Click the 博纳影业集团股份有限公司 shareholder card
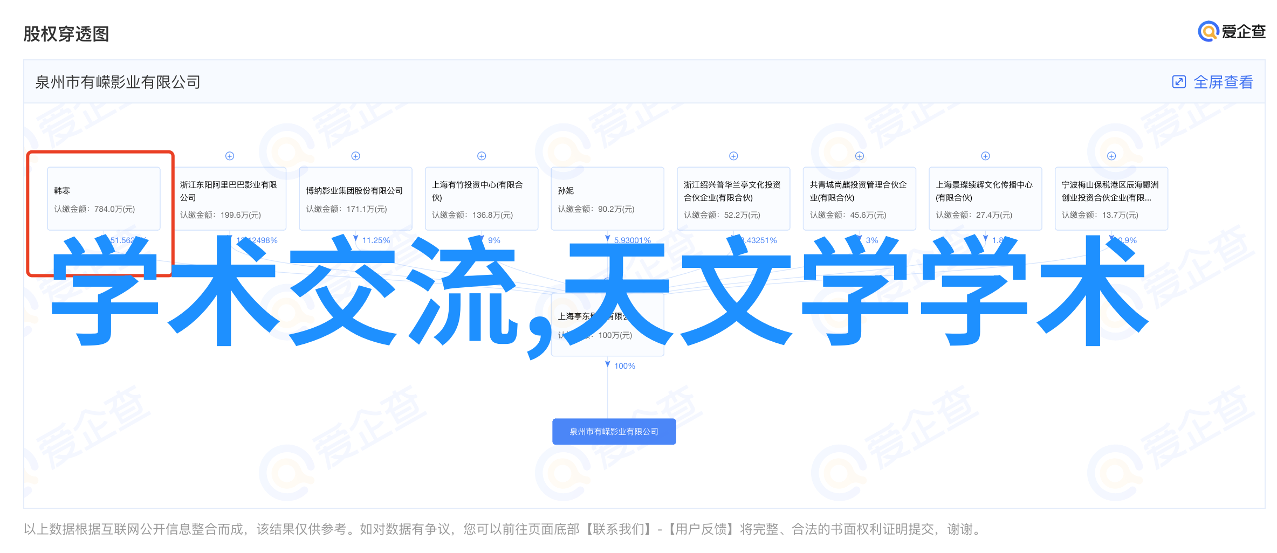The image size is (1277, 553). tap(355, 199)
